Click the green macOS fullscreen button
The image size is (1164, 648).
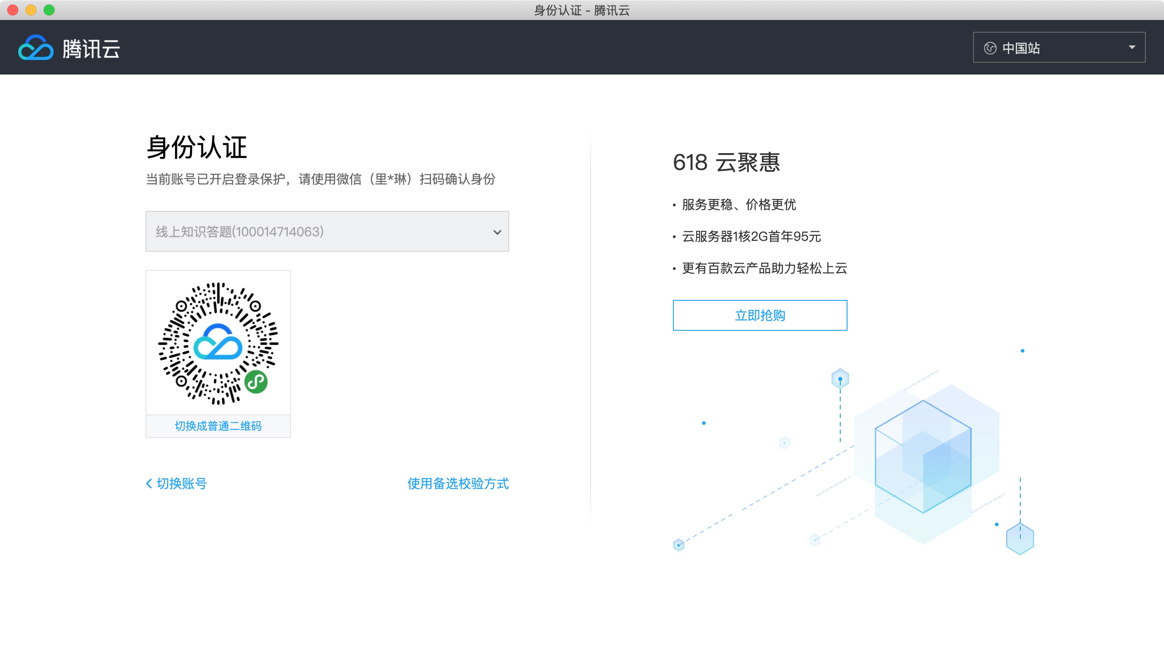tap(49, 10)
